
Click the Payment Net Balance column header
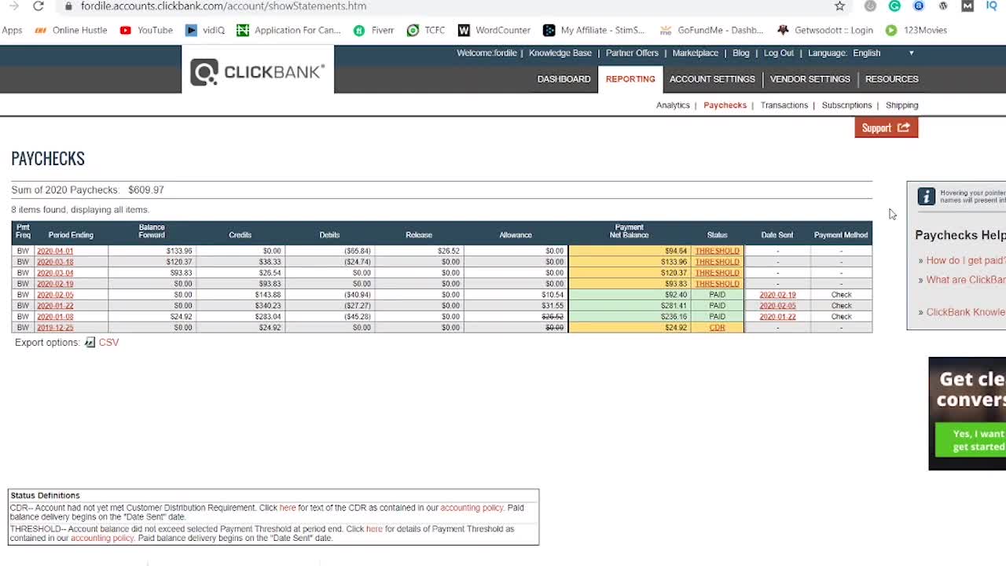click(629, 231)
